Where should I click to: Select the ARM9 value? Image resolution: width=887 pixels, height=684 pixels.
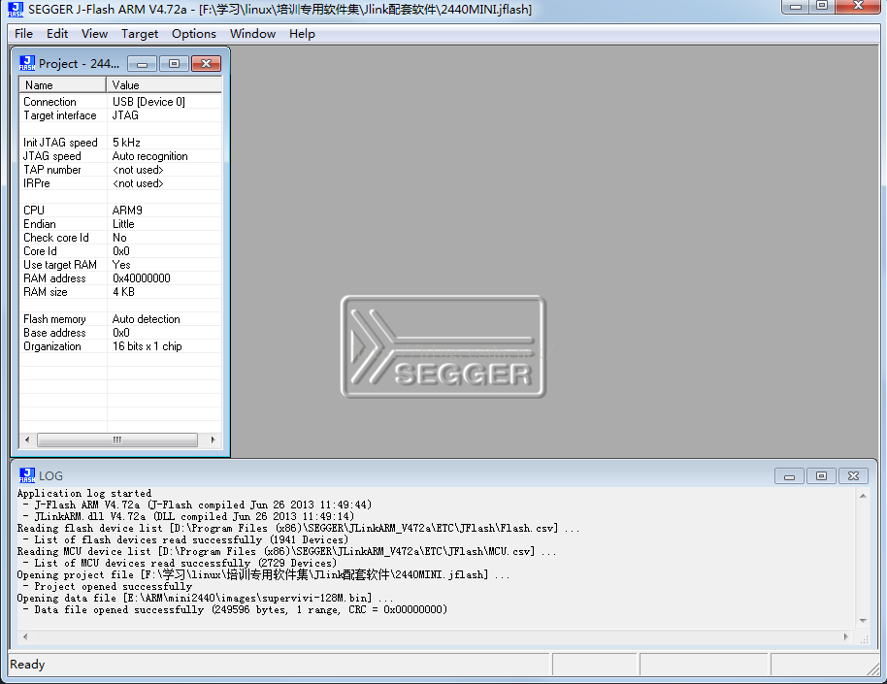coord(127,211)
